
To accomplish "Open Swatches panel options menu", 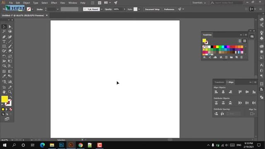I will click(x=246, y=35).
